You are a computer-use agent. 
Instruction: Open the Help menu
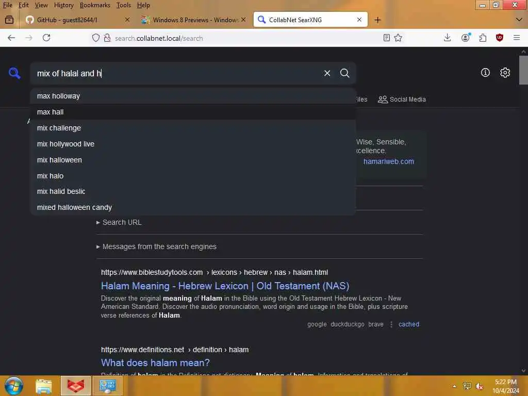pos(143,5)
